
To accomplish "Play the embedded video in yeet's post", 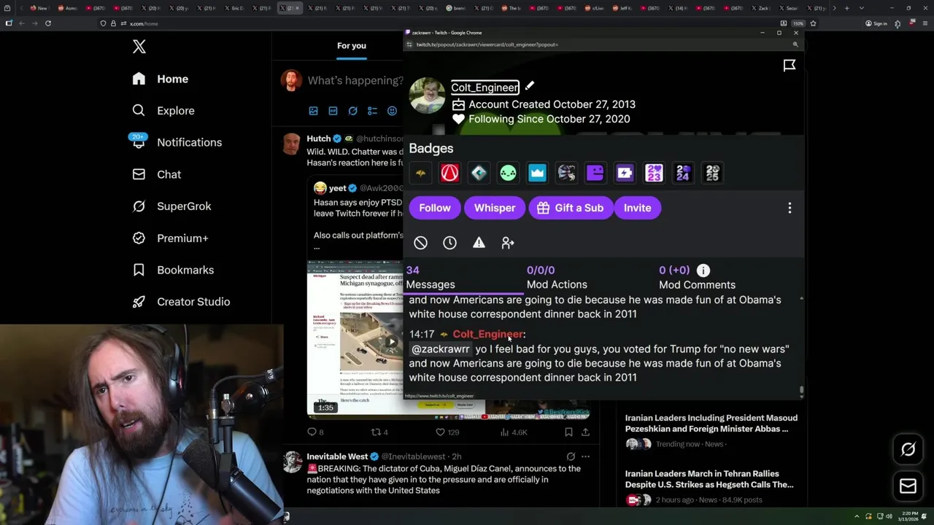I will [392, 341].
